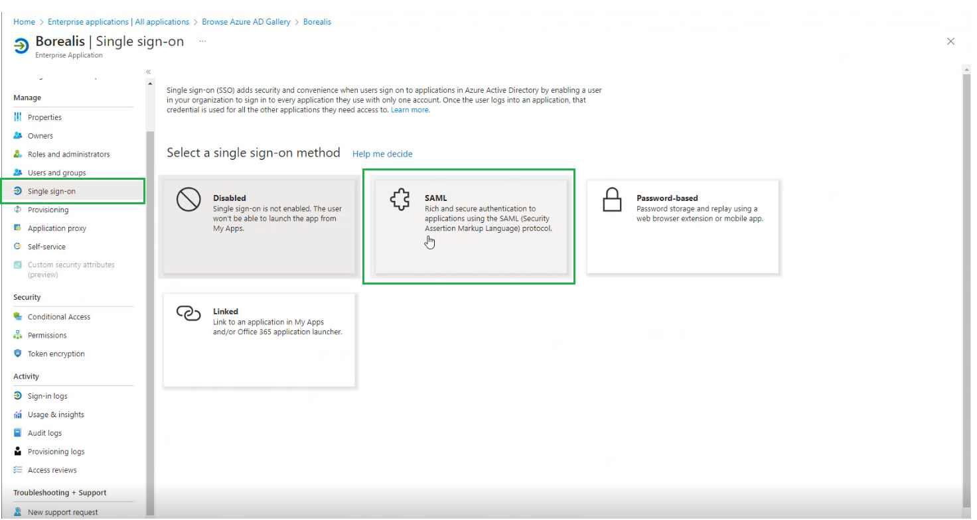Open Application proxy settings

point(57,229)
